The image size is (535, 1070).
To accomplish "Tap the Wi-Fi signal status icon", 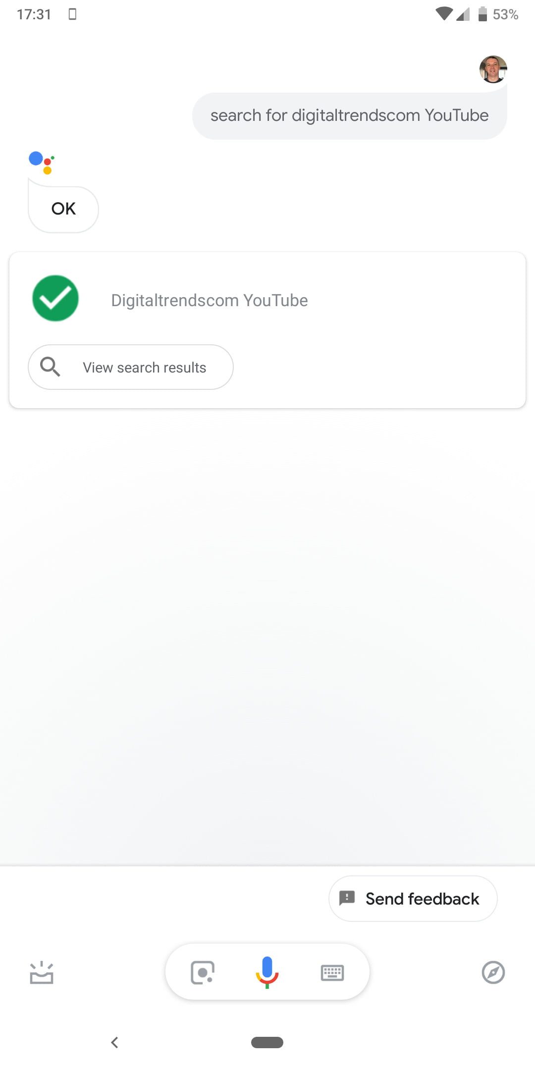I will 444,14.
